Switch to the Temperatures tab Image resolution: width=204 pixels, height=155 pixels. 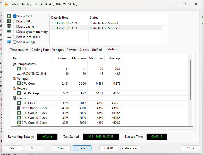point(19,50)
